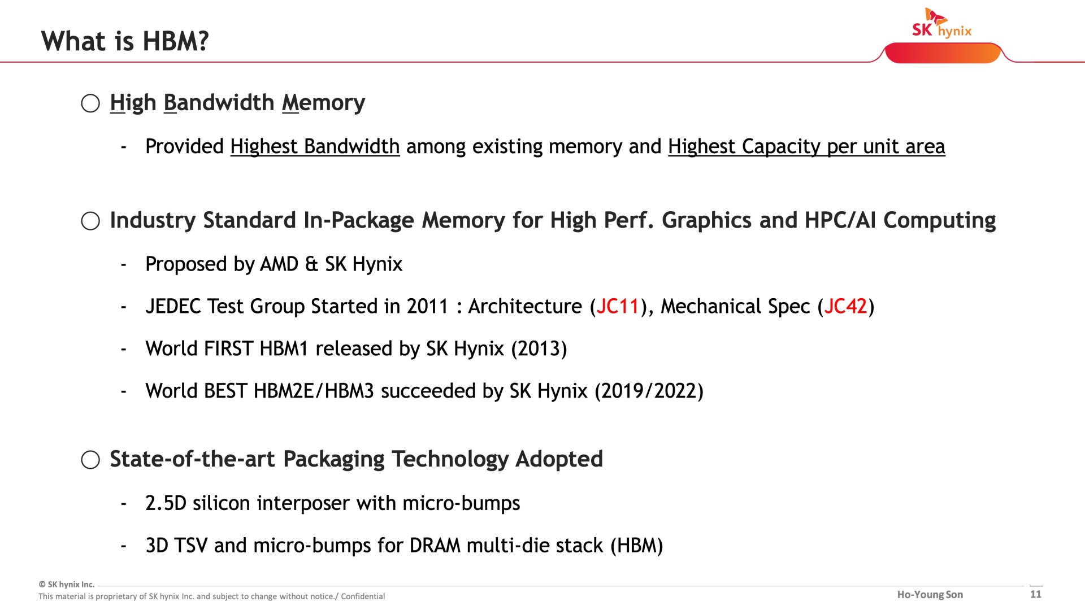Click the High Bandwidth Memory bullet circle

point(90,103)
